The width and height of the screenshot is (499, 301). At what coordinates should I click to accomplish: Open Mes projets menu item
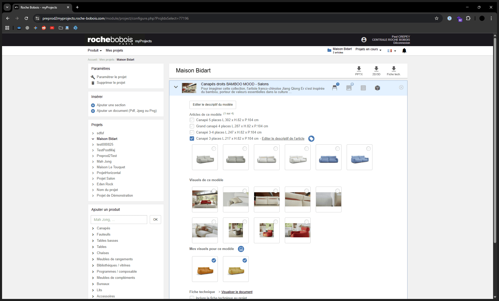(114, 51)
